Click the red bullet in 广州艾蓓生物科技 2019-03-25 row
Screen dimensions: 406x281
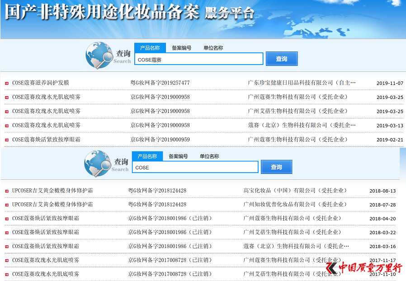pos(7,112)
